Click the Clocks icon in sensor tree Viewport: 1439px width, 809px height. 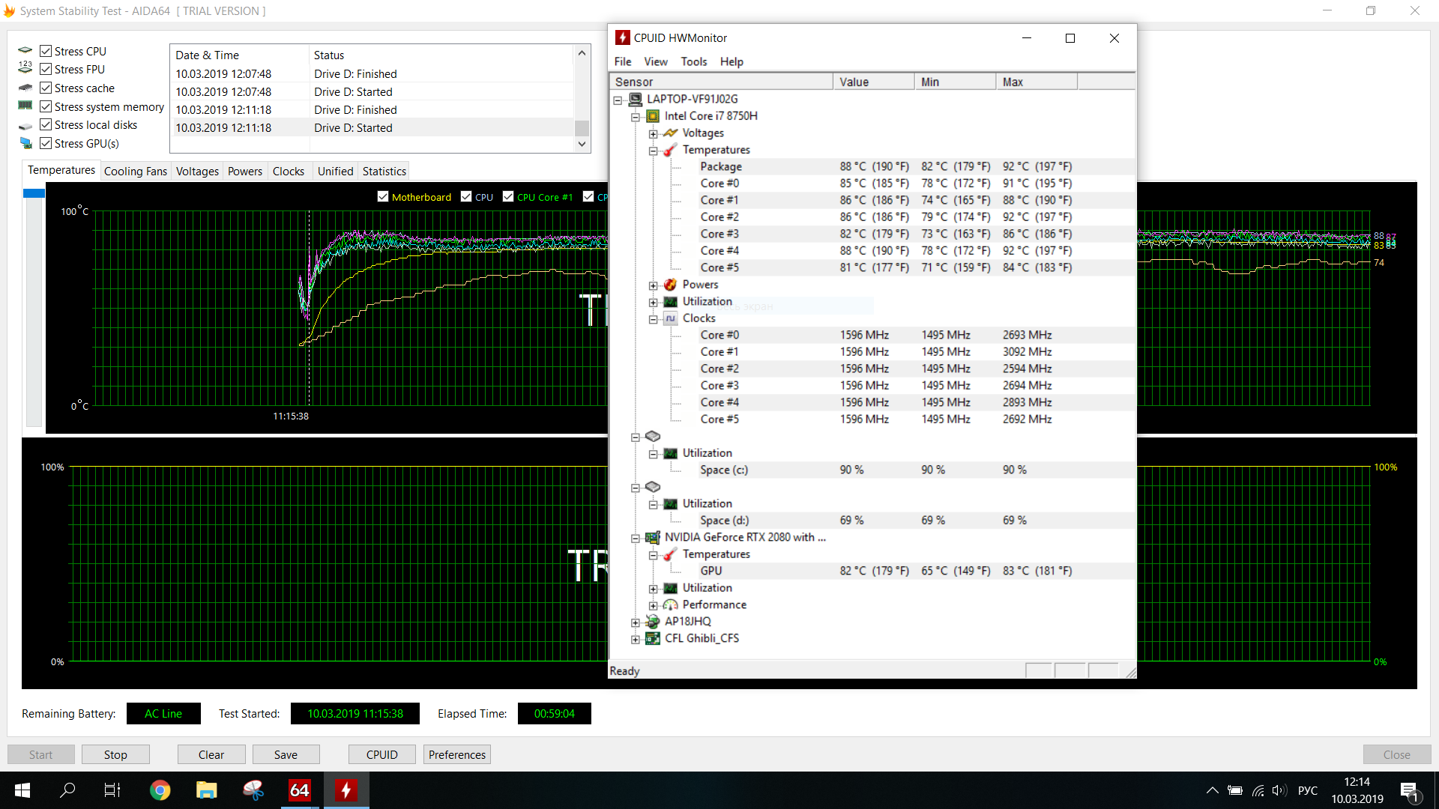click(670, 318)
